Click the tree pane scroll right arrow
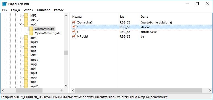Screen dimensions: 213x100 (62, 90)
